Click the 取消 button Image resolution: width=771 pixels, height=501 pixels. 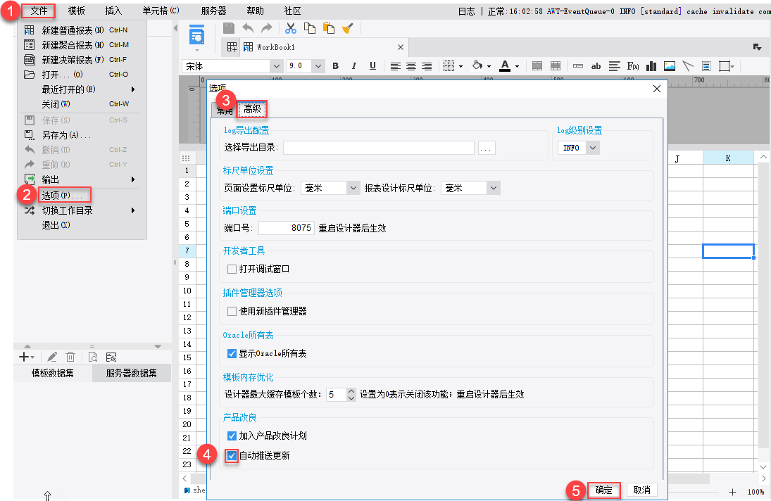point(641,490)
